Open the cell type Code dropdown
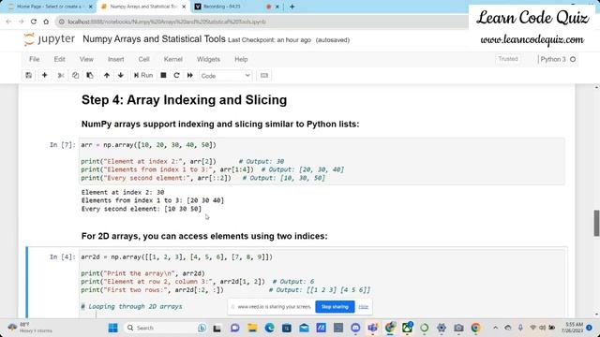This screenshot has height=337, width=600. point(225,76)
